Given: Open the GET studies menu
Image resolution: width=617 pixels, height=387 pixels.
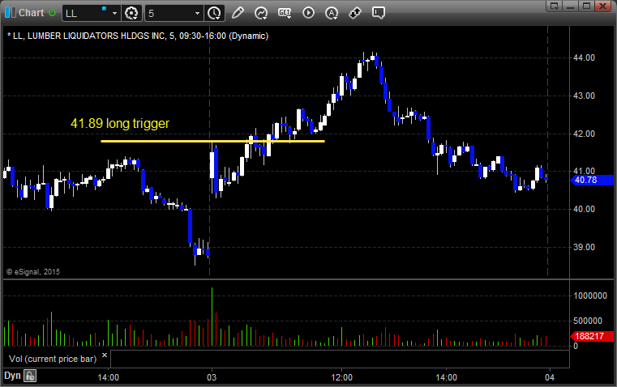Looking at the screenshot, I should point(285,13).
